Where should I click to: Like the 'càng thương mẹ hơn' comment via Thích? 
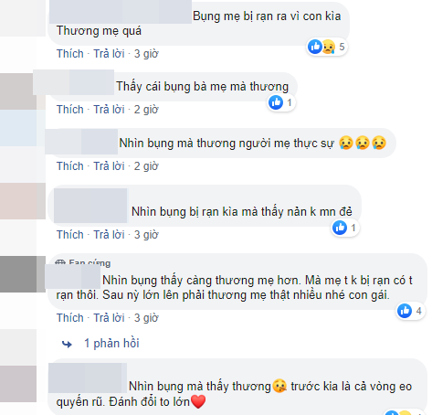(x=70, y=318)
